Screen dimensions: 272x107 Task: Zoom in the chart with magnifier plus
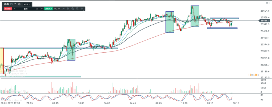[77, 9]
